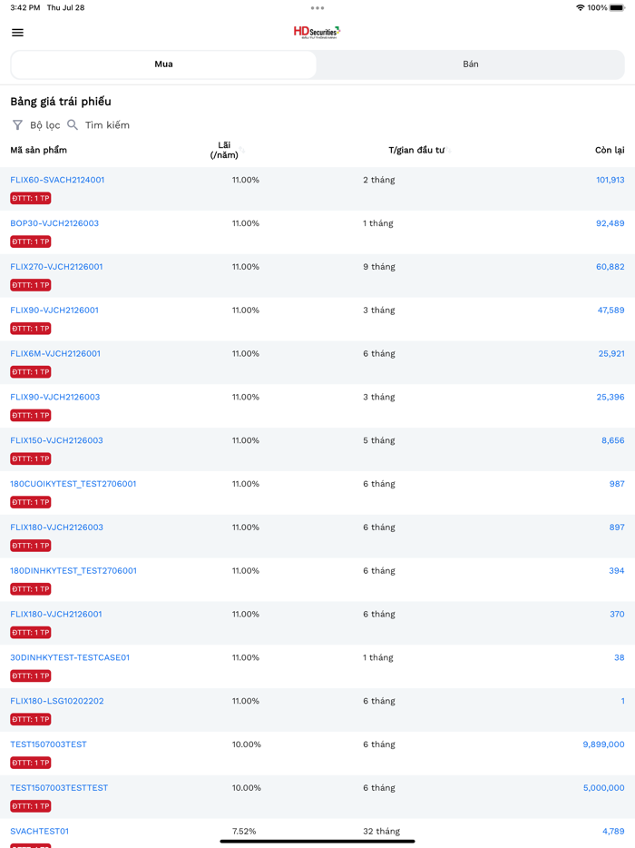Open bond 180CUOIKYTEST_TEST2706001
Screen dimensions: 635x848
(73, 484)
